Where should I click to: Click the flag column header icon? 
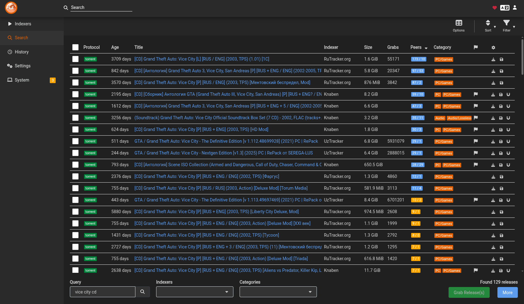476,47
